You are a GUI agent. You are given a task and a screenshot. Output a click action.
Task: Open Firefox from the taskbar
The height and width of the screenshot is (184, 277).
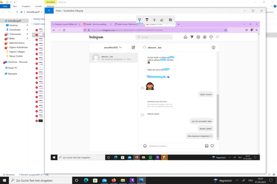(x=114, y=180)
